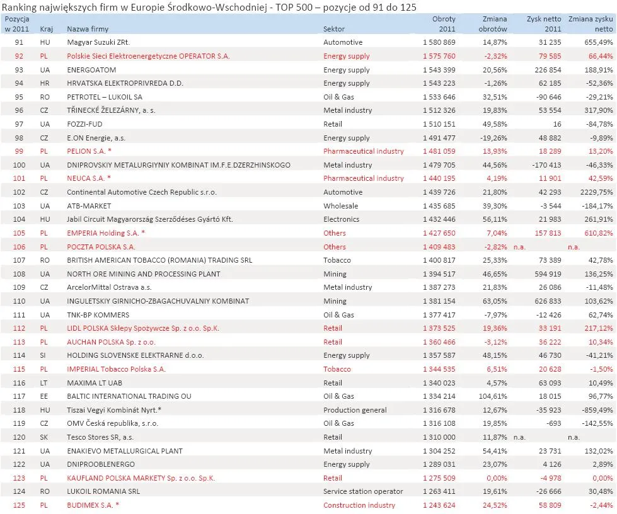Click the MAXIMA LT UAB entry
Image resolution: width=617 pixels, height=514 pixels.
coord(96,382)
